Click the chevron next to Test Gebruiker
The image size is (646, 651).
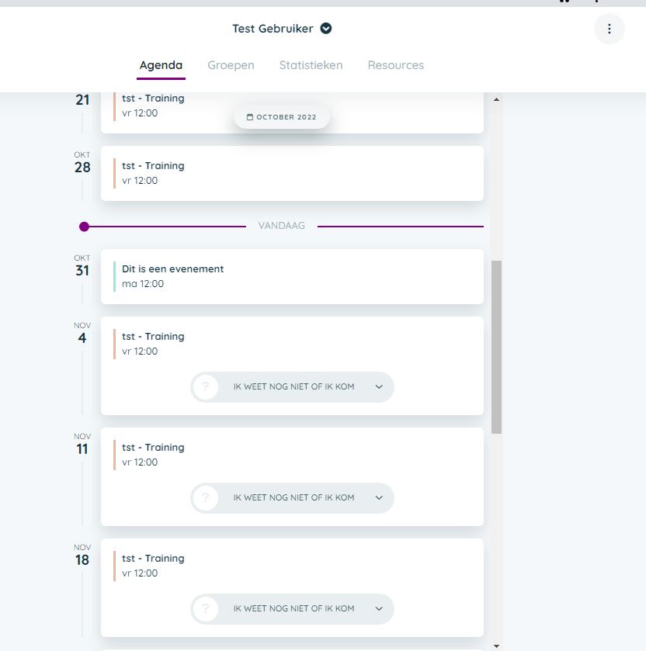326,29
